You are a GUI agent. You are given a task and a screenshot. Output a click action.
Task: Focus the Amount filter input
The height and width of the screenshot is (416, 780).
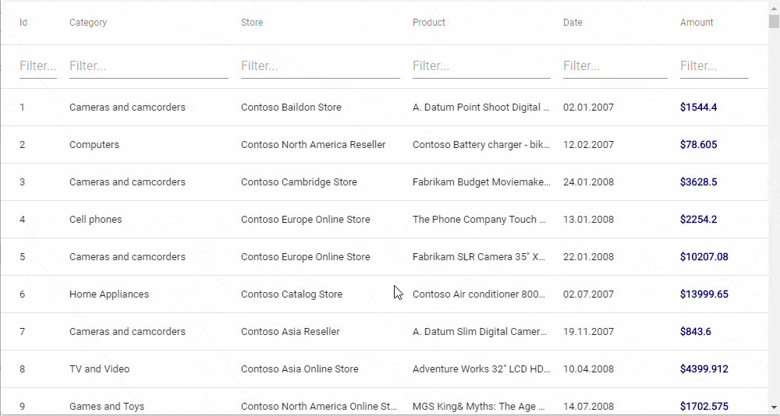(714, 66)
